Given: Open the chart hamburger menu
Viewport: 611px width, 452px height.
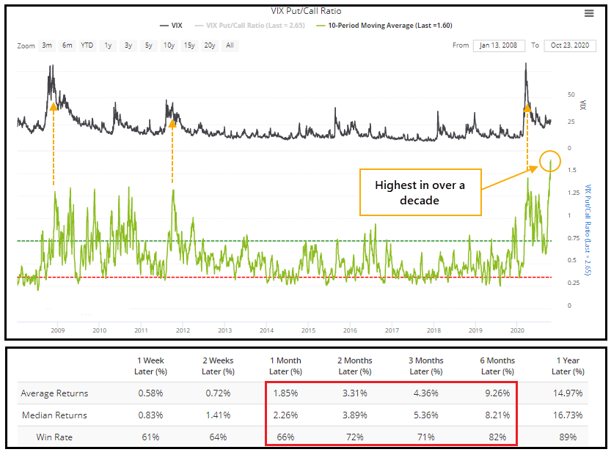Looking at the screenshot, I should pos(589,13).
